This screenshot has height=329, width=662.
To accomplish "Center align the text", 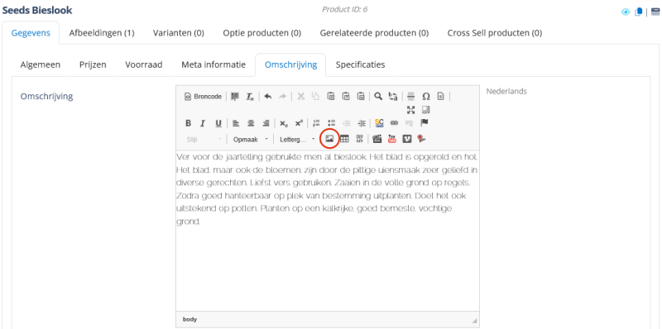I will tap(251, 123).
